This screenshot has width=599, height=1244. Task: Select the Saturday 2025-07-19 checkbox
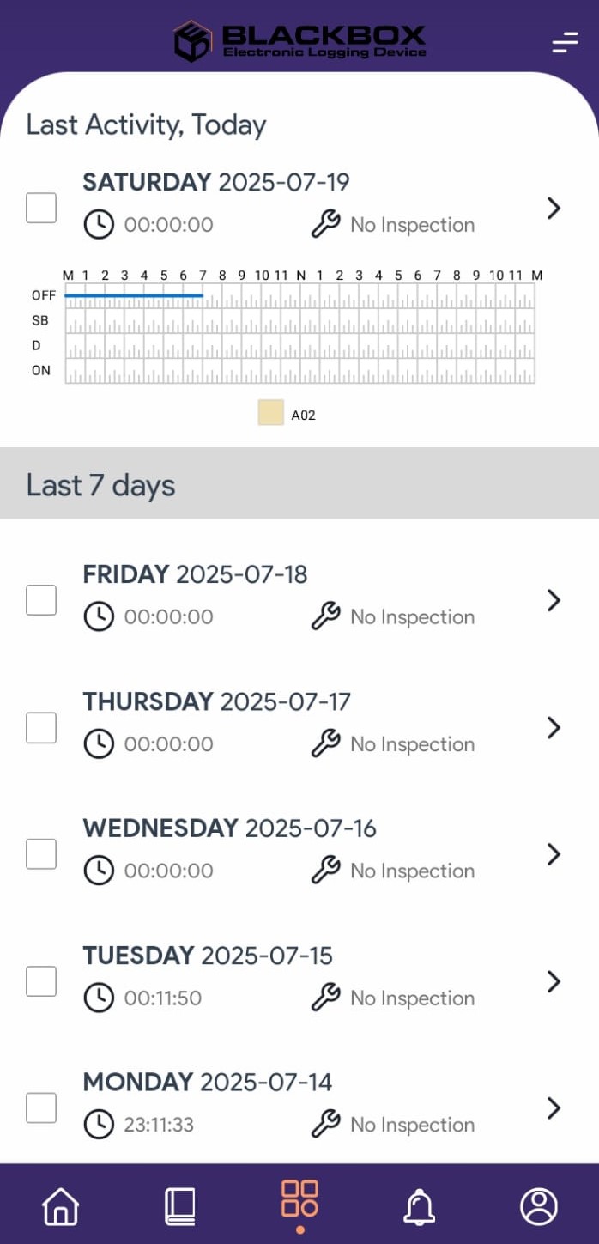click(x=41, y=208)
